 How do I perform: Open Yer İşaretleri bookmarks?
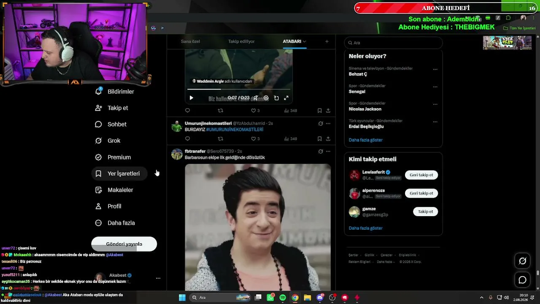point(119,174)
